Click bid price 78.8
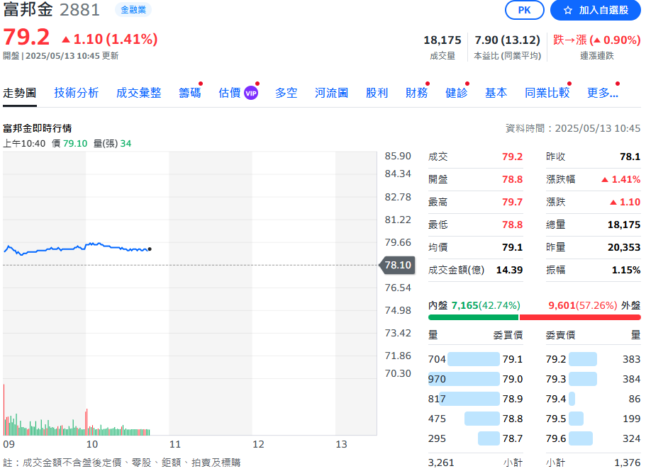 [x=513, y=419]
